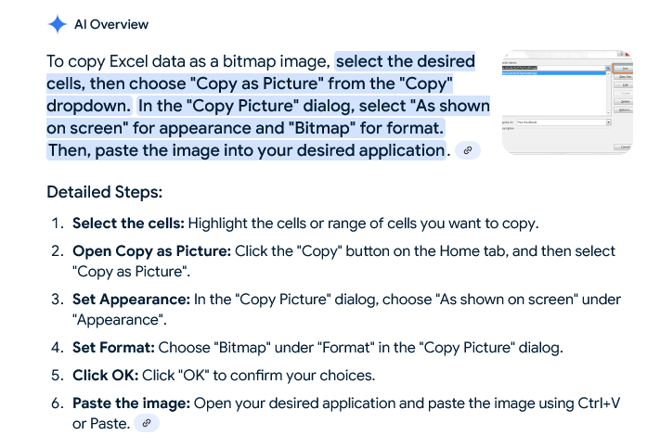Click the bold "Open Copy as Picture:" label

152,251
